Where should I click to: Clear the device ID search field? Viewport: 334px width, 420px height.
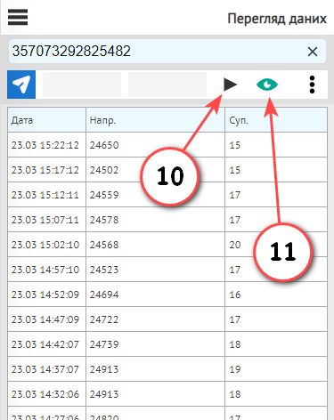pyautogui.click(x=313, y=52)
